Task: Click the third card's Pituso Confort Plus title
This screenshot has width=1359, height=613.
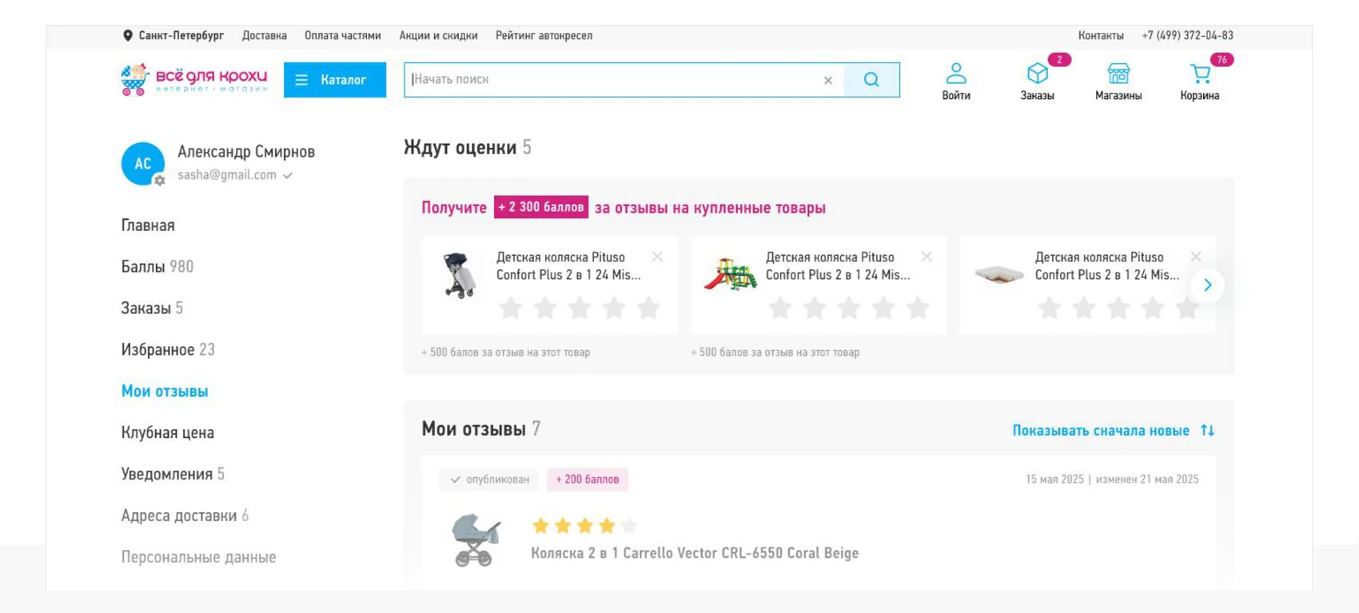Action: 1107,266
